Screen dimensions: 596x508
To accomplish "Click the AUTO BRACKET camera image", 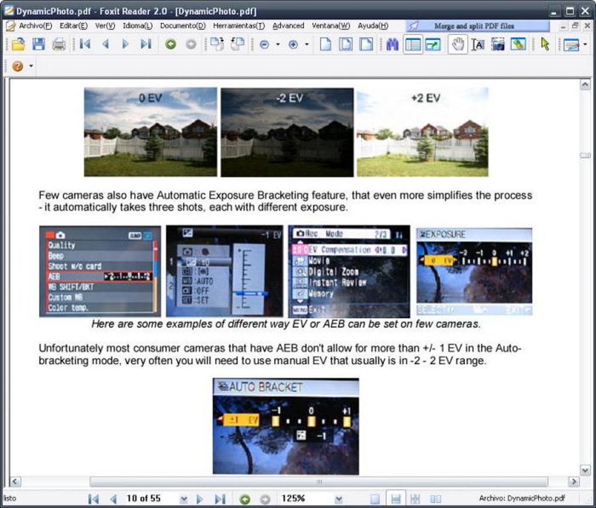I will (x=286, y=426).
